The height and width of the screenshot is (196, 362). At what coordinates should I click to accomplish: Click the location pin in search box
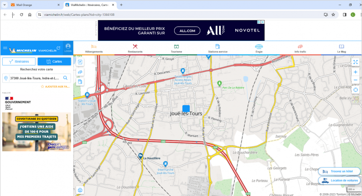coord(6,78)
